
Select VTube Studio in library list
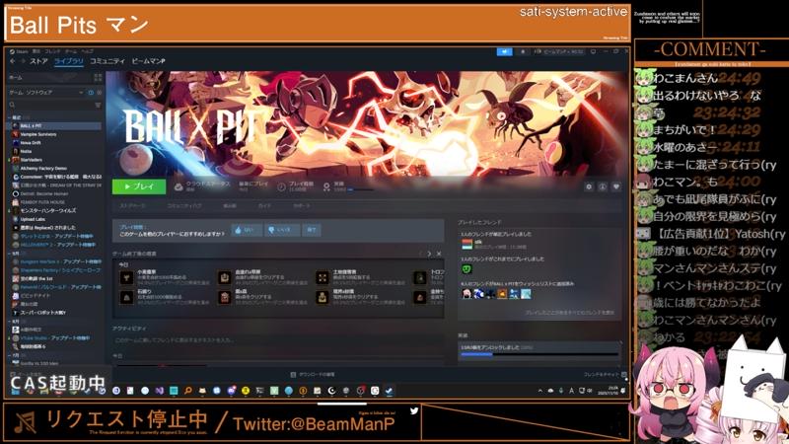tap(55, 338)
